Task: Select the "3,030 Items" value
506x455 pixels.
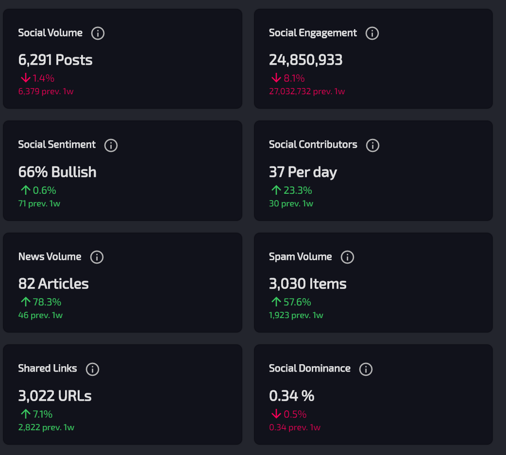Action: (x=307, y=284)
